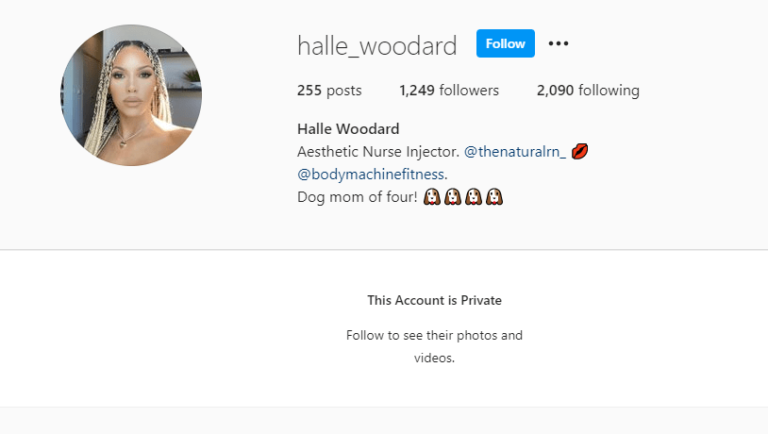This screenshot has height=434, width=768.
Task: Click the third dog emoji
Action: point(473,197)
